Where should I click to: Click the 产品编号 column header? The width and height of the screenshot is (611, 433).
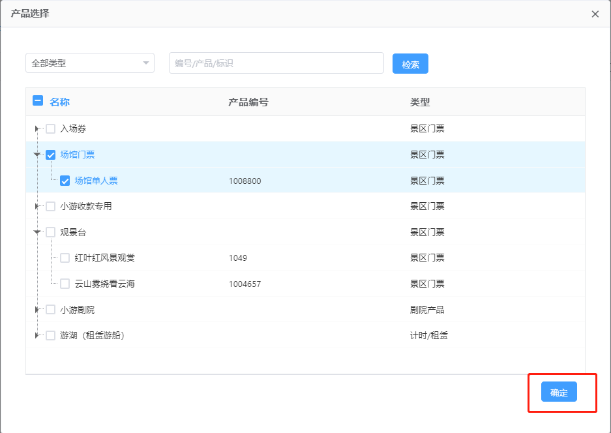[248, 102]
